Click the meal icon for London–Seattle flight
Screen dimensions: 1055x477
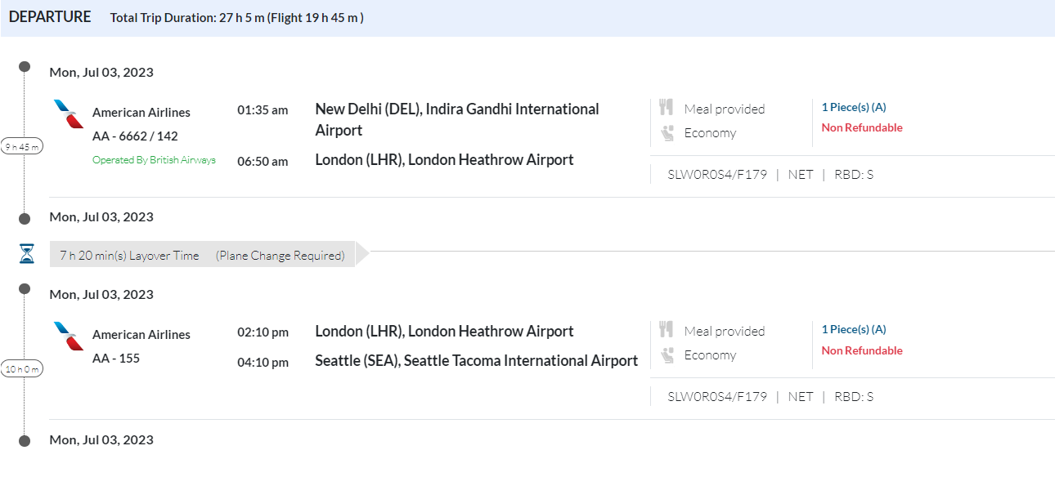tap(667, 330)
